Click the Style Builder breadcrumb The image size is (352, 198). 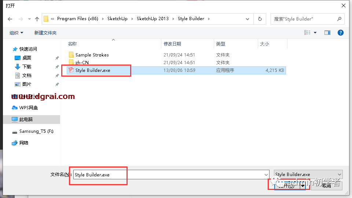[x=191, y=19]
